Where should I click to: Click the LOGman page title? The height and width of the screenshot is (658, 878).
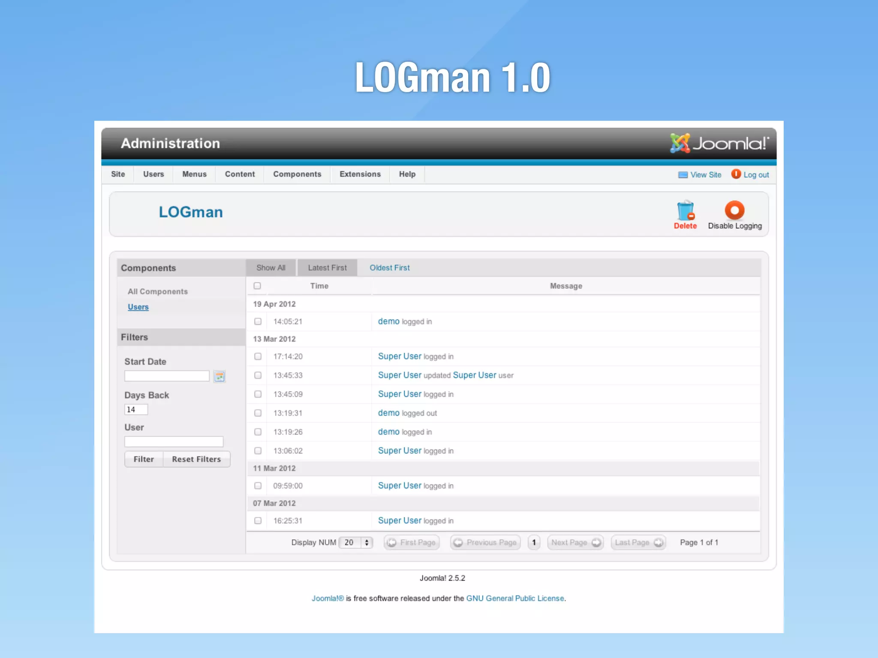[191, 212]
